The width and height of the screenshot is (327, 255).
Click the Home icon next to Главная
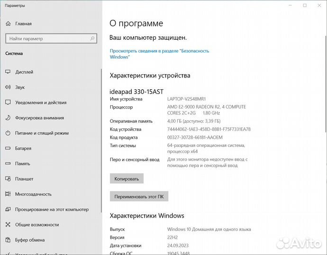tap(8, 23)
